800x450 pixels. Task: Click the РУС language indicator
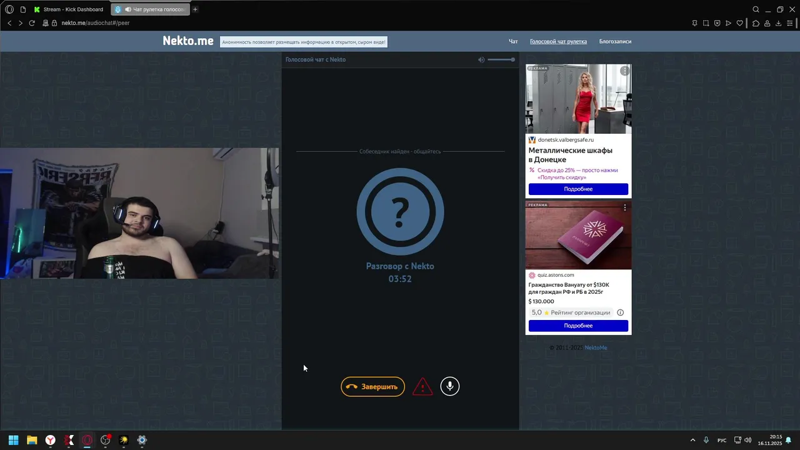click(722, 440)
